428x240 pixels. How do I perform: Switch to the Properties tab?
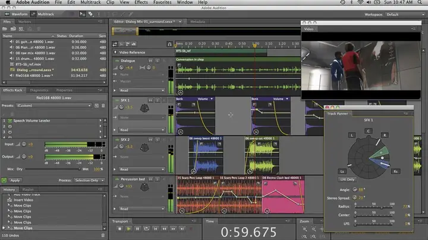(x=64, y=90)
